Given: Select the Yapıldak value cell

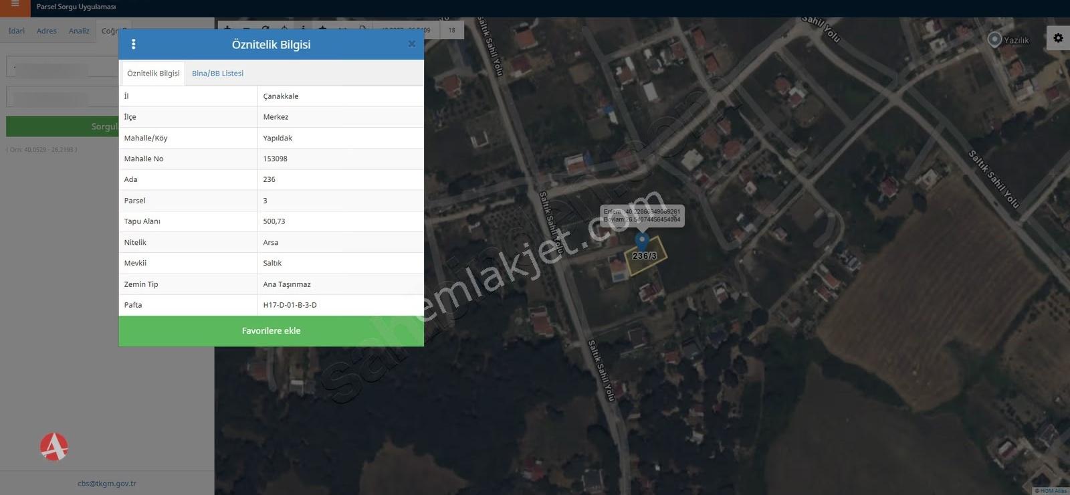Looking at the screenshot, I should [340, 138].
